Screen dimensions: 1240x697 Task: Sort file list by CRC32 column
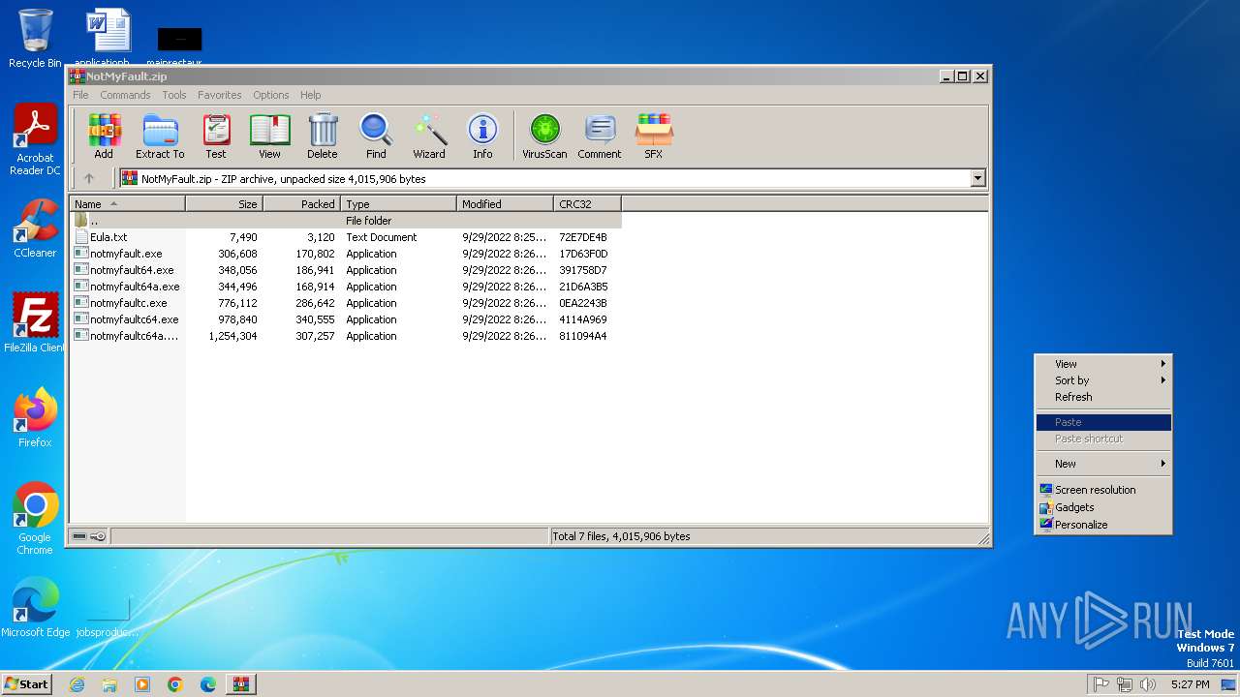click(587, 204)
